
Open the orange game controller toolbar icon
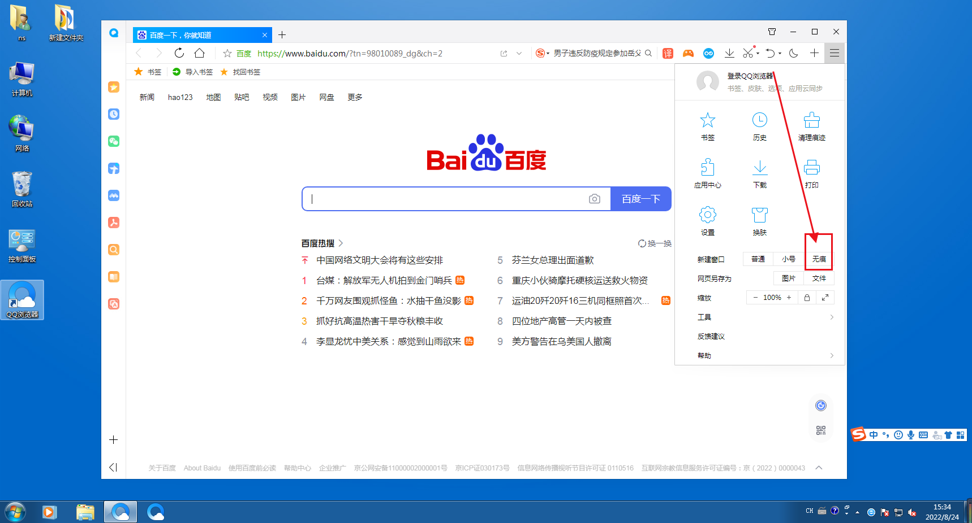688,53
